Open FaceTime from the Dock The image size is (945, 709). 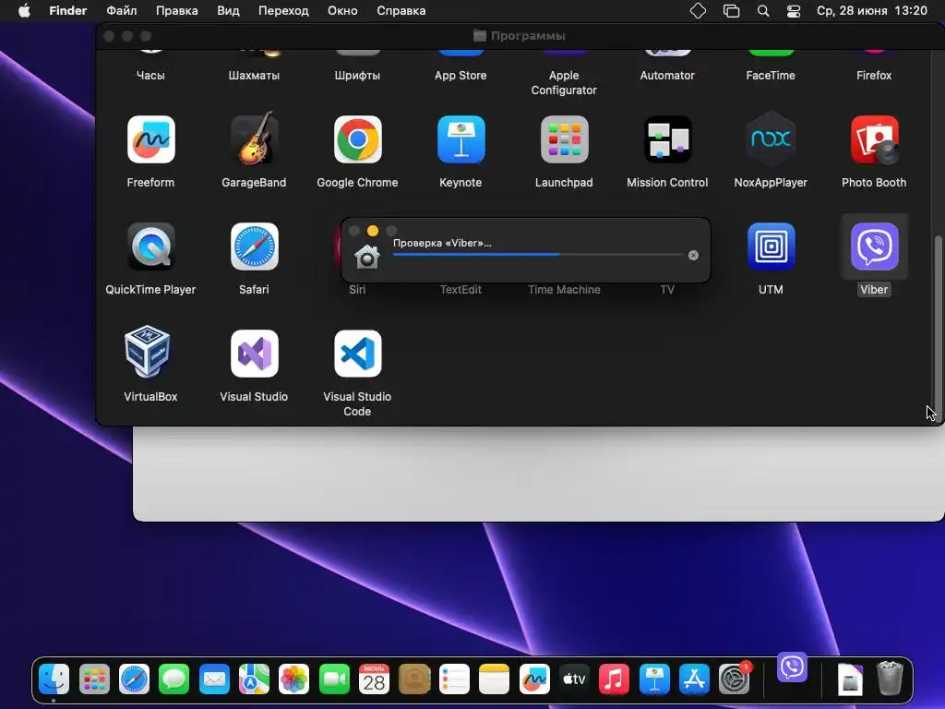(x=334, y=679)
